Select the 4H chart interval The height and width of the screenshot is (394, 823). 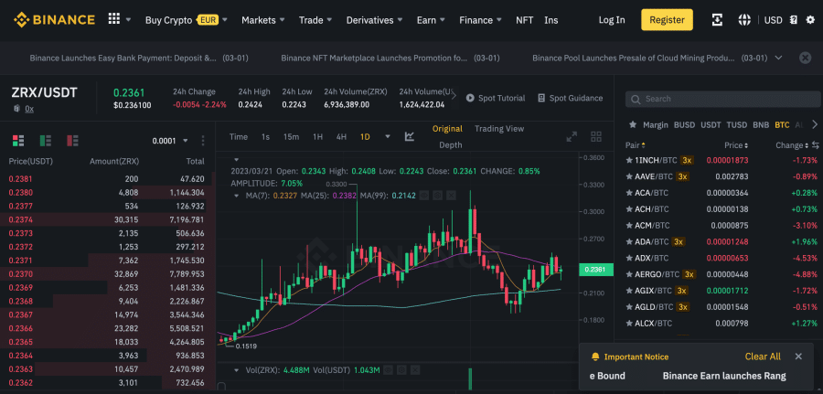(x=341, y=136)
